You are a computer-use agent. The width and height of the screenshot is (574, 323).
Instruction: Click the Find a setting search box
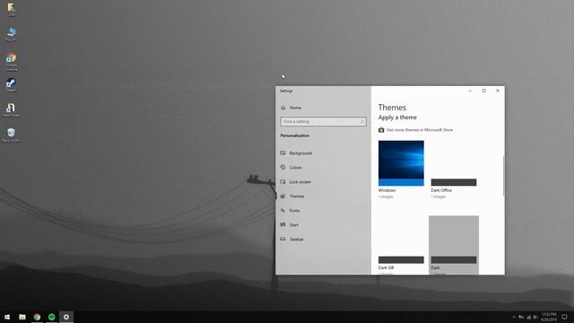pos(323,122)
